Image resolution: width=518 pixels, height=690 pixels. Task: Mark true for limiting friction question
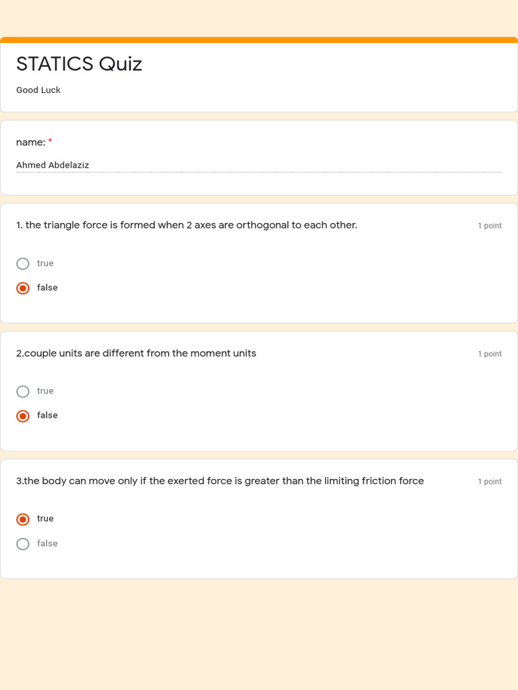[23, 520]
